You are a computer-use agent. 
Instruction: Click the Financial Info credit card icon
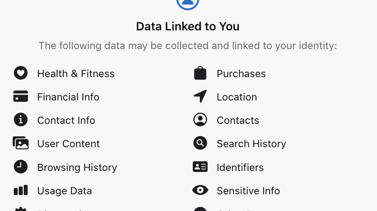[21, 97]
